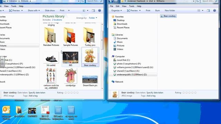Open Tools menu in Williams window
The image size is (221, 124).
[x=132, y=6]
